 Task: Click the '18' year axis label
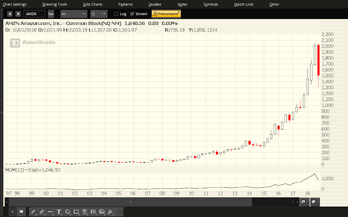[307, 193]
